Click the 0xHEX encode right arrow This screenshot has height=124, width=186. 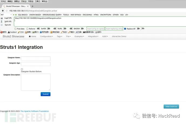point(49,29)
